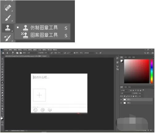Toggle the 对齐 aligned checkbox in options bar
This screenshot has height=133, width=155.
tap(75, 53)
